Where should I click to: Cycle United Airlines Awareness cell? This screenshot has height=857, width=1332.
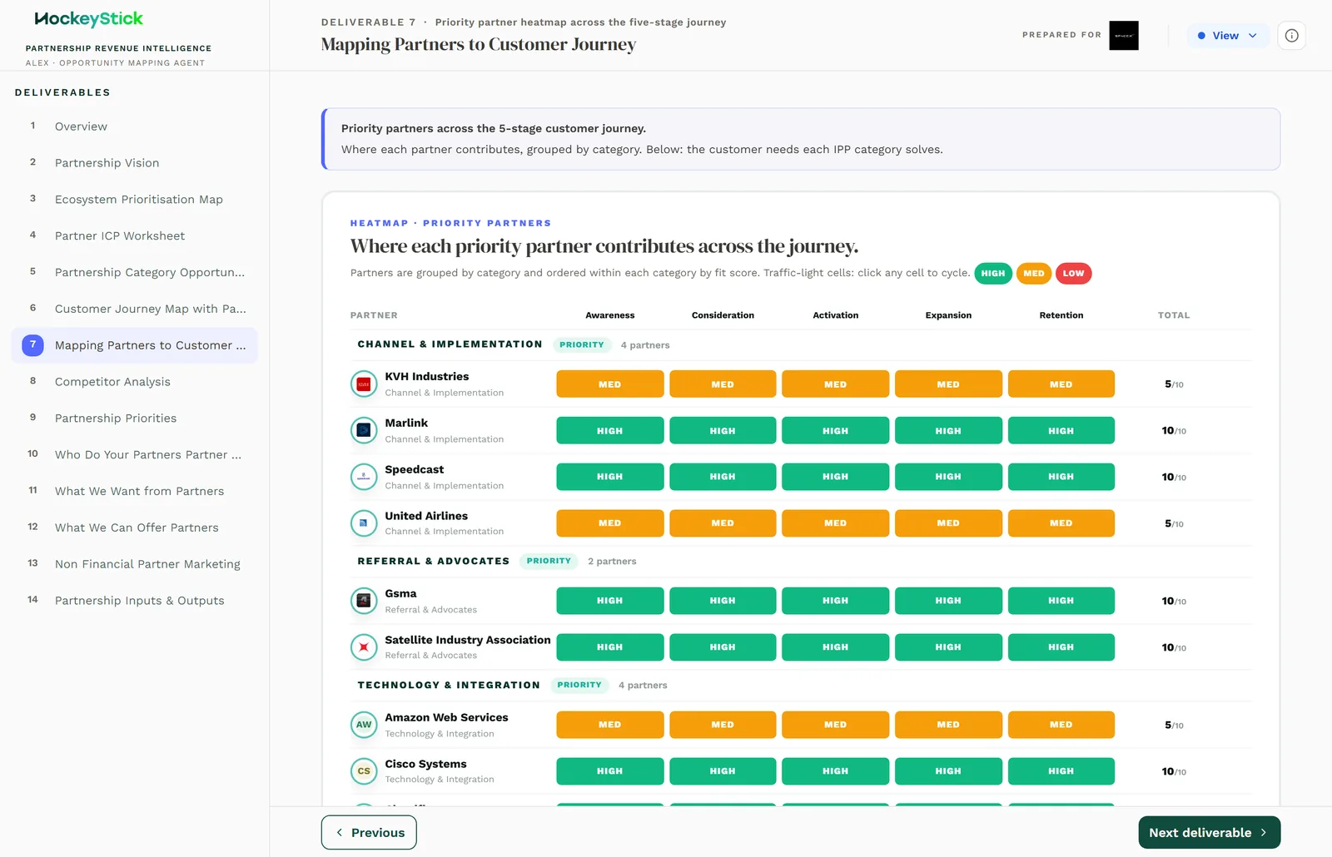[x=609, y=523]
